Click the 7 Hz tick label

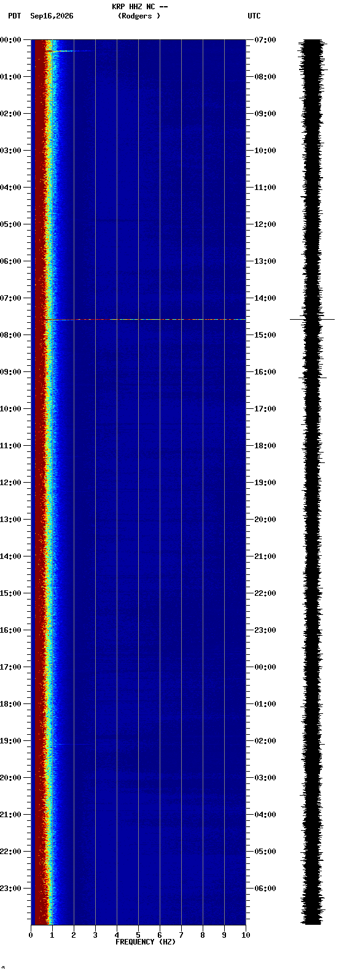click(181, 936)
